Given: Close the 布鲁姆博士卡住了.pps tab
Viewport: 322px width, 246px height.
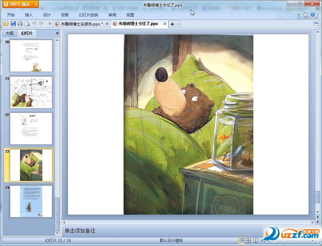Looking at the screenshot, I should 165,24.
